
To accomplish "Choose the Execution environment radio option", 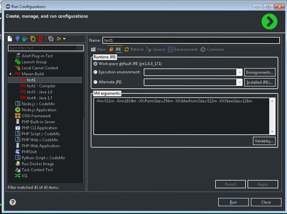I will click(96, 72).
